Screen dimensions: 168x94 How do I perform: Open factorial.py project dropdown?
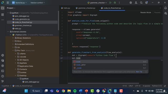[x=19, y=3]
